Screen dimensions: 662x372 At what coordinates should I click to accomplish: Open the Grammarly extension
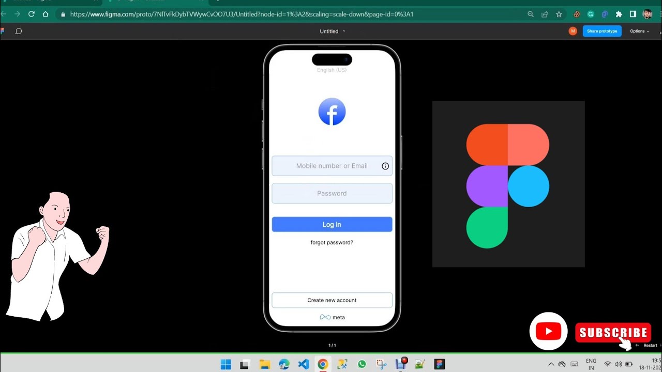591,14
